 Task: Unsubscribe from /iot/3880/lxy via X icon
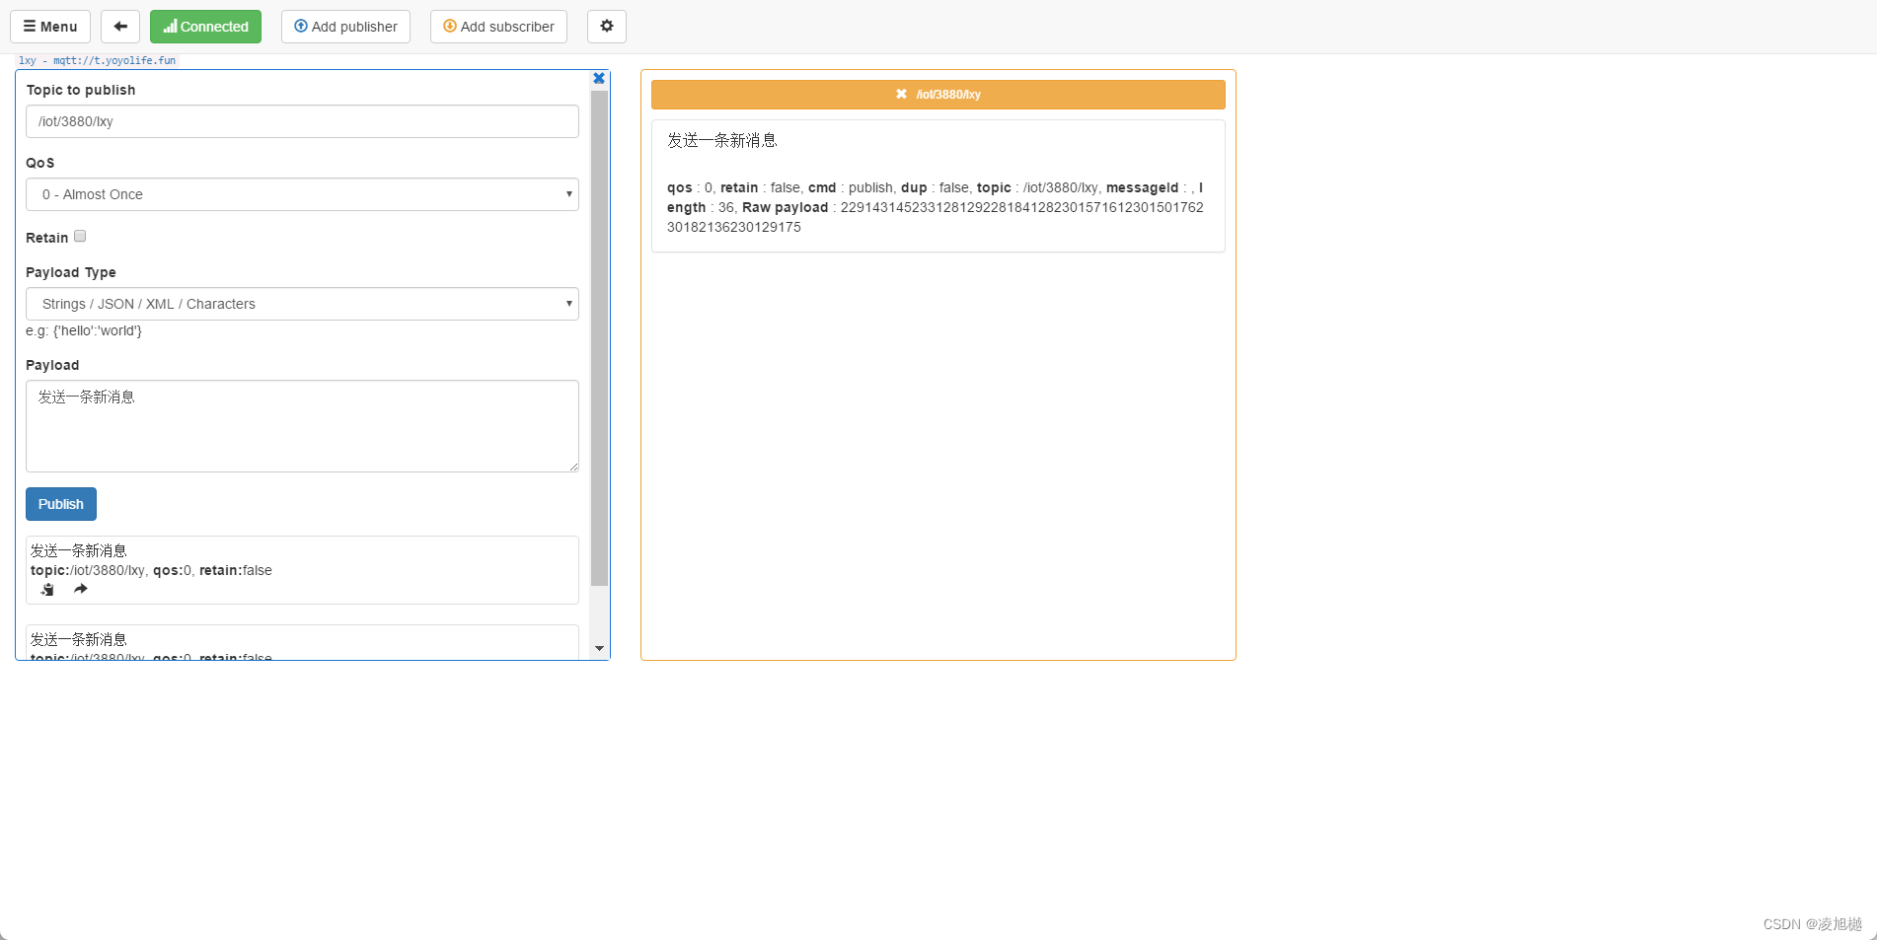(901, 94)
